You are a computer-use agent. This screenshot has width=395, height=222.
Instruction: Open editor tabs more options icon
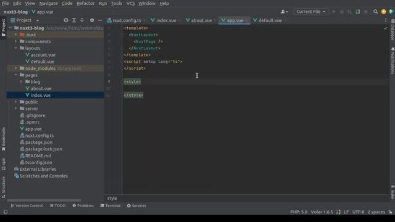[386, 20]
